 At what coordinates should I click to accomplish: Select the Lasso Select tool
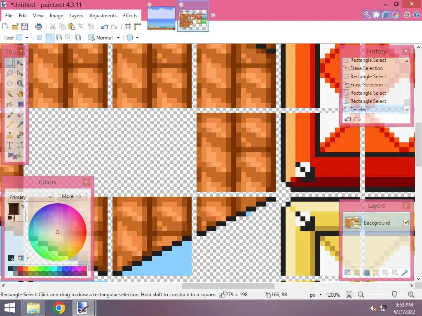10,73
